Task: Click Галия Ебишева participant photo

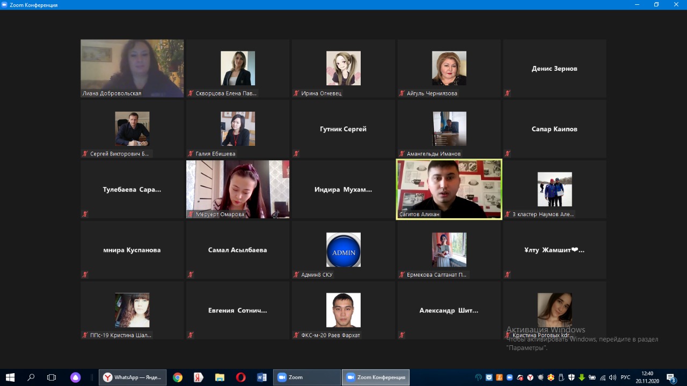Action: (238, 129)
